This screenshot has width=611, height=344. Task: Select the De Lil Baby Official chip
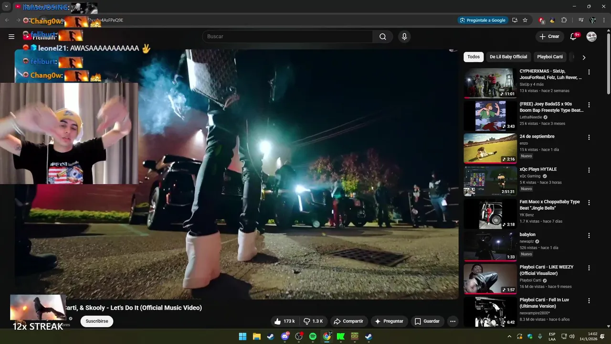tap(508, 57)
